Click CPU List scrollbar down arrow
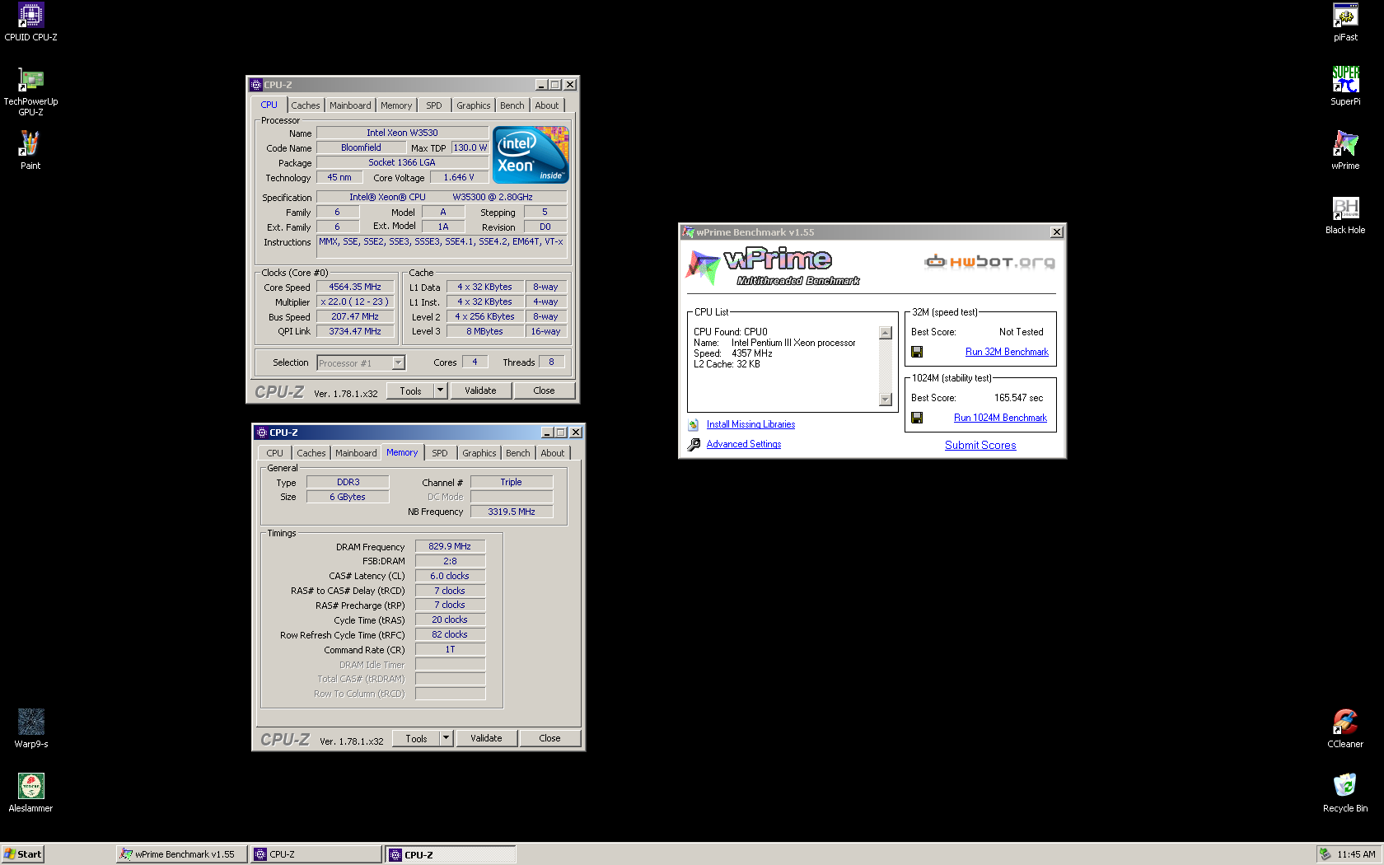This screenshot has width=1384, height=865. (886, 400)
